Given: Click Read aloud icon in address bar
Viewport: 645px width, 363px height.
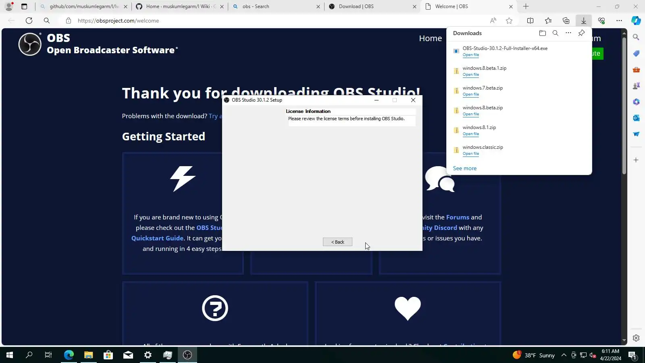Looking at the screenshot, I should 493,21.
